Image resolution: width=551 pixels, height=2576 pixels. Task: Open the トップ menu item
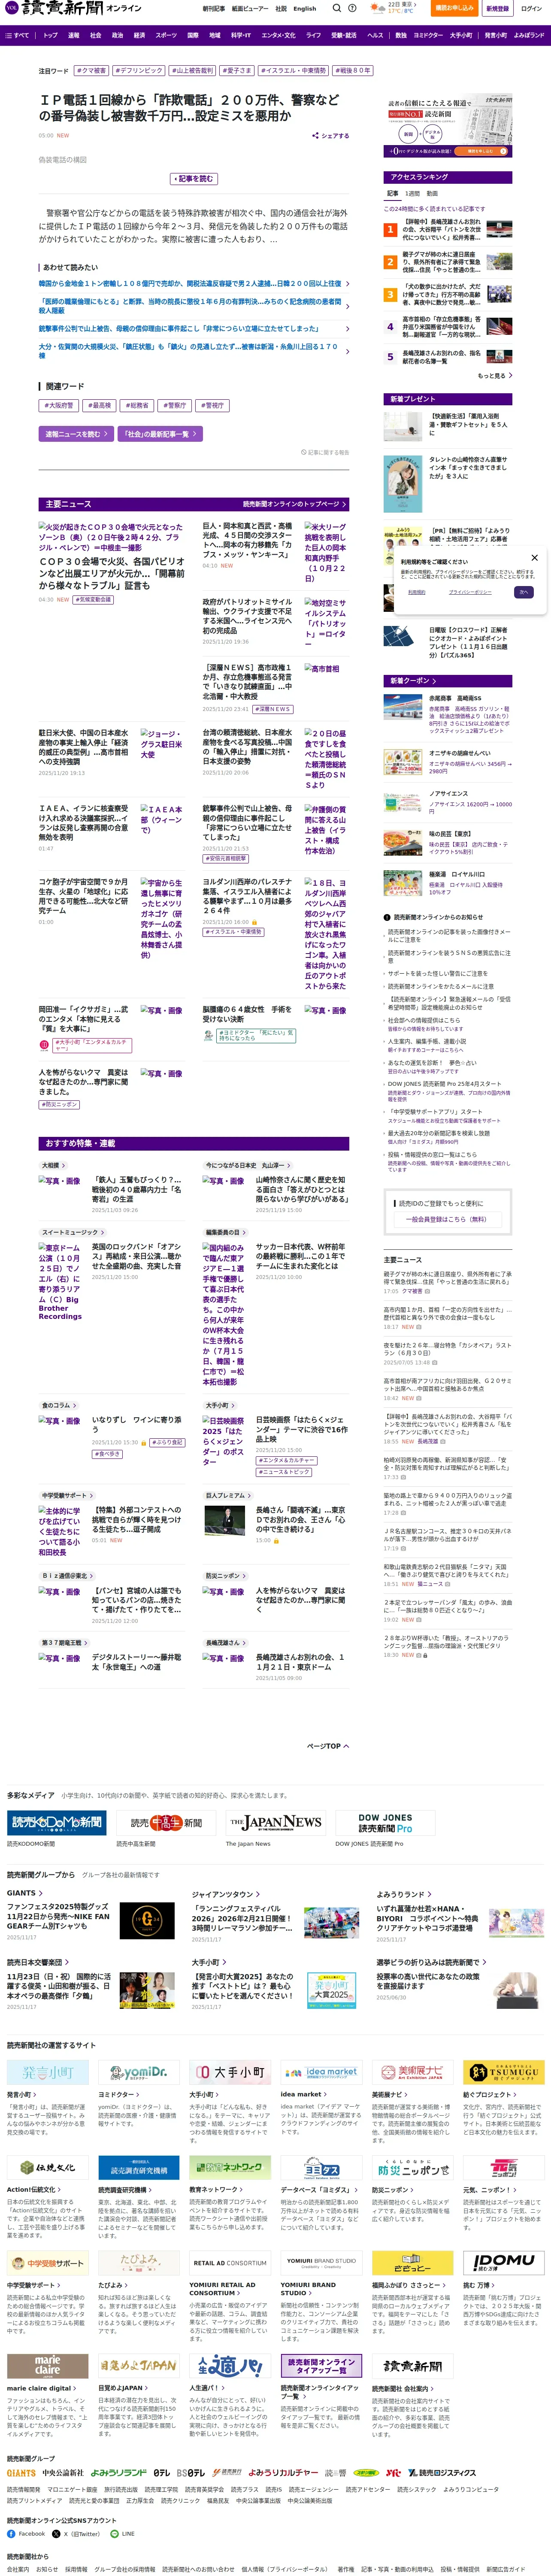[50, 35]
